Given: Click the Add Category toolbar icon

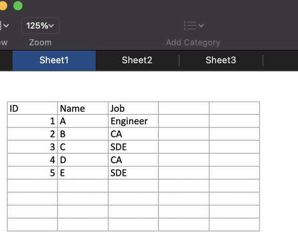Looking at the screenshot, I should 193,26.
